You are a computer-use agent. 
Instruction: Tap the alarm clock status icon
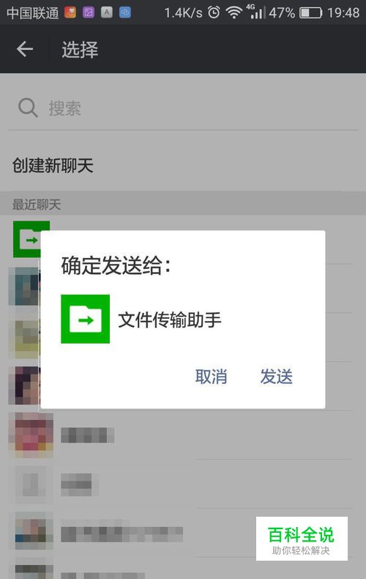[214, 12]
